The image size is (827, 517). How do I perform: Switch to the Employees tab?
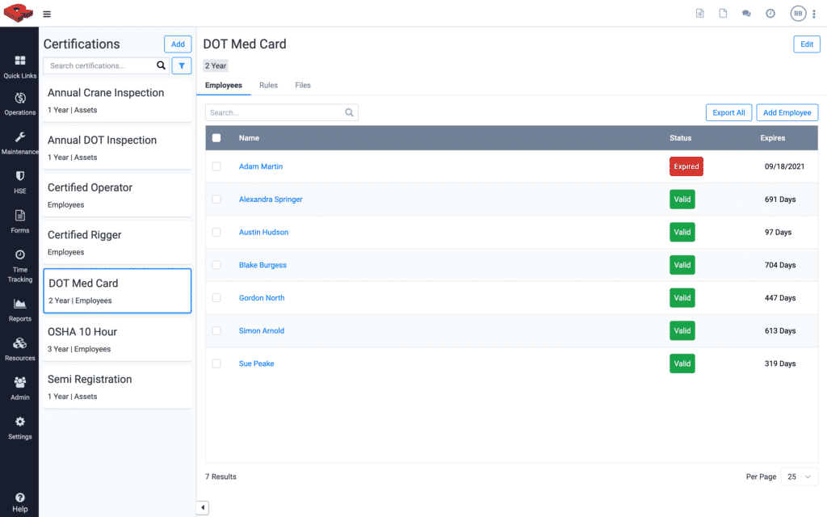(224, 85)
